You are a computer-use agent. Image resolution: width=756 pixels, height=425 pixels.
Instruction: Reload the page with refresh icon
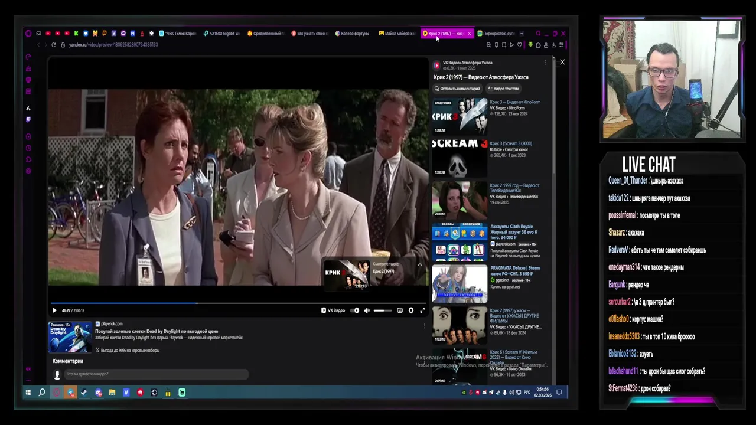click(x=54, y=45)
